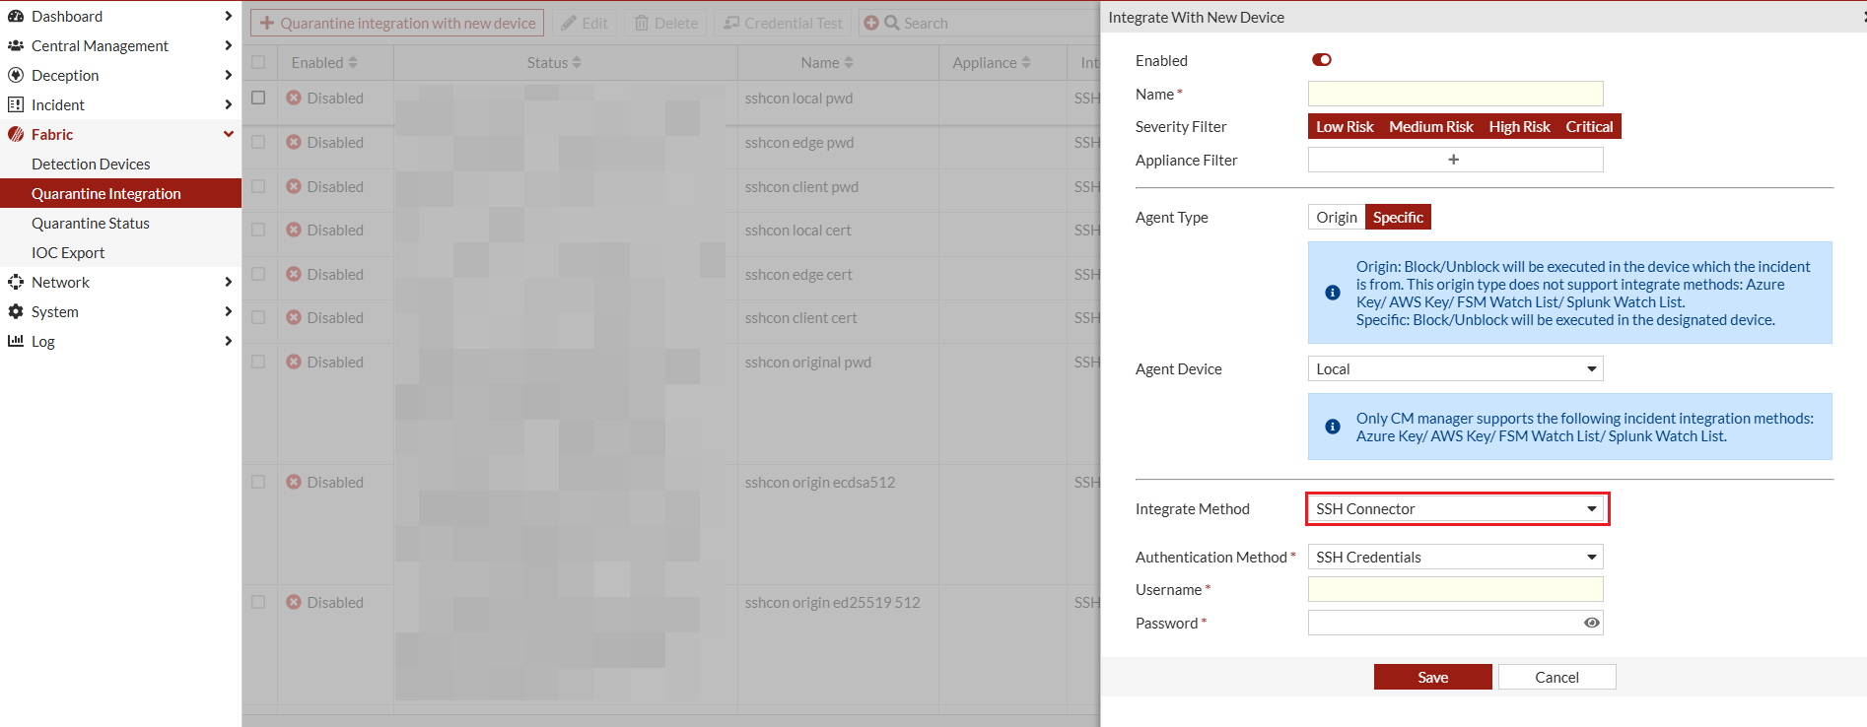Click the plus icon in Appliance Filter
This screenshot has width=1867, height=727.
click(x=1454, y=160)
